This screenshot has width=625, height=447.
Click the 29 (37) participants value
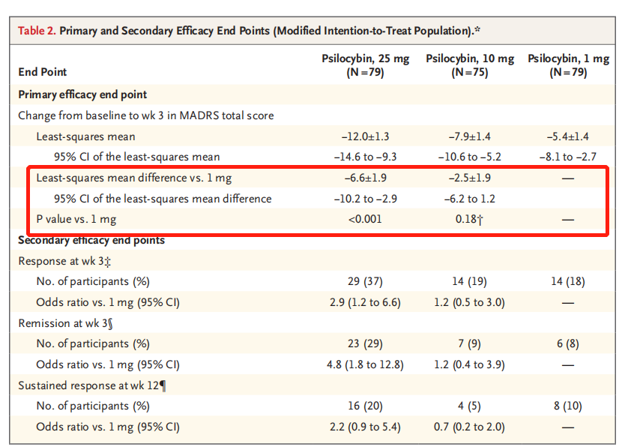(x=365, y=281)
